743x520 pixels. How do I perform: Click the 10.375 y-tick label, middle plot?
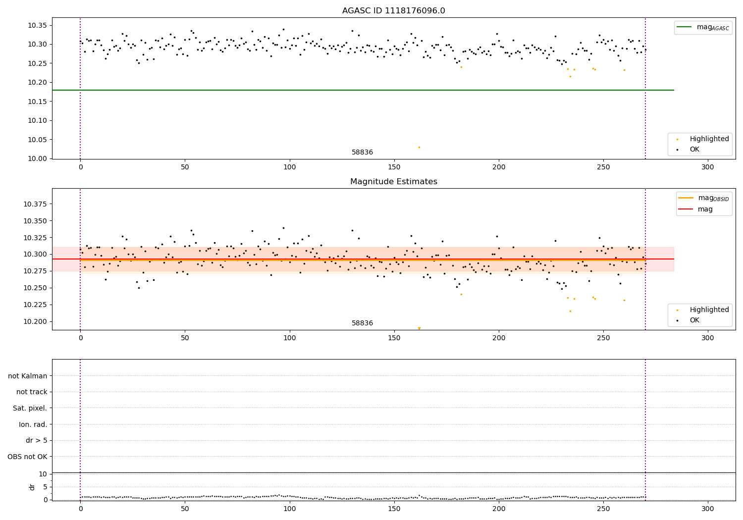(x=34, y=205)
